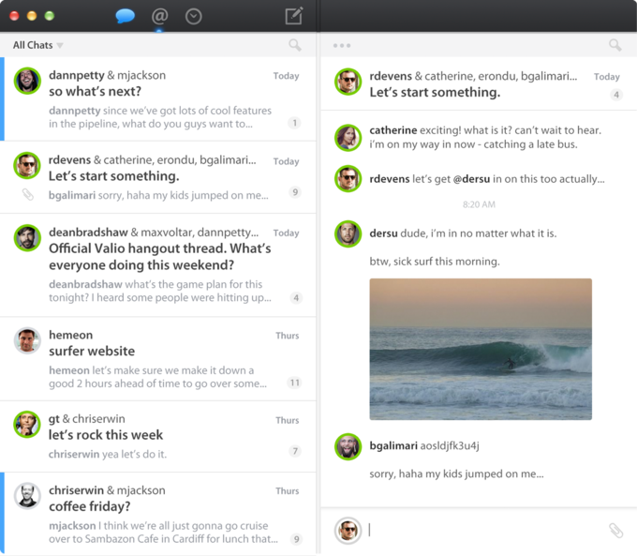The width and height of the screenshot is (637, 556).
Task: Select the 'let's rock this week' chat
Action: click(x=158, y=436)
